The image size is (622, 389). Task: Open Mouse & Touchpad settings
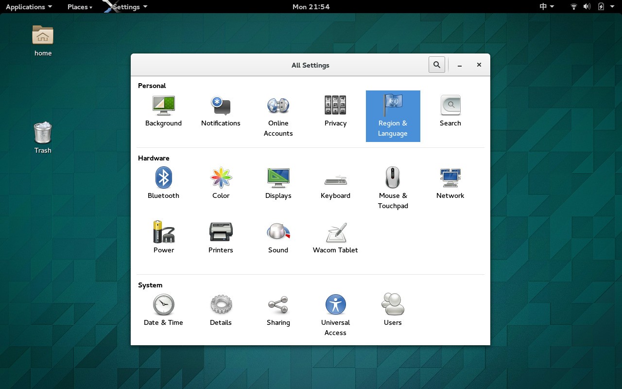pos(393,188)
